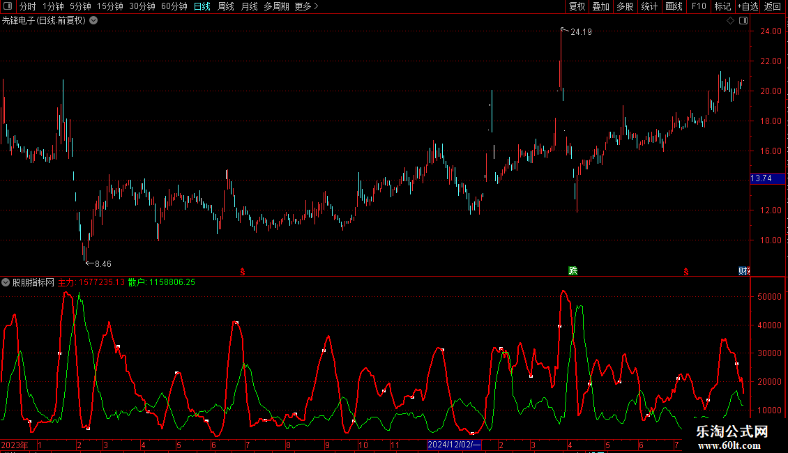
Task: Click the 50000 indicator axis label
Action: pyautogui.click(x=769, y=297)
